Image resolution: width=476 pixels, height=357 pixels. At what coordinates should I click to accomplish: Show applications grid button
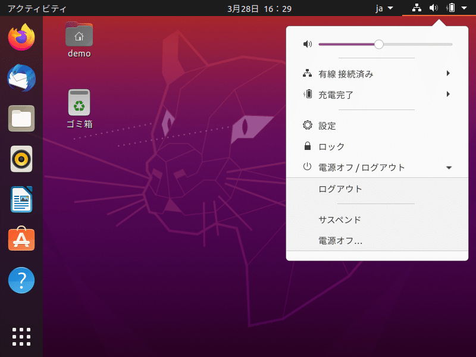point(21,337)
